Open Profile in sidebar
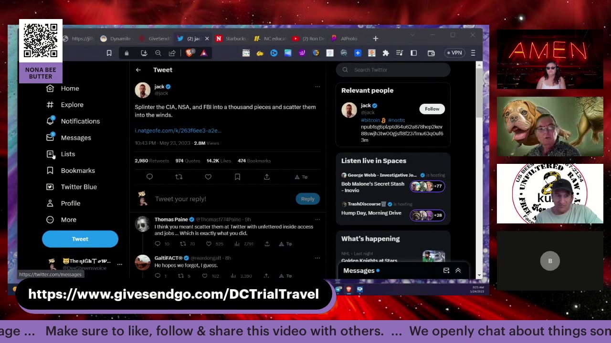 point(63,203)
